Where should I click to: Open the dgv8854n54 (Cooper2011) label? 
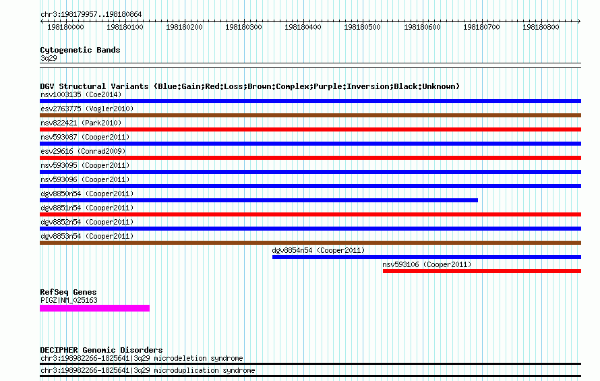[x=318, y=250]
